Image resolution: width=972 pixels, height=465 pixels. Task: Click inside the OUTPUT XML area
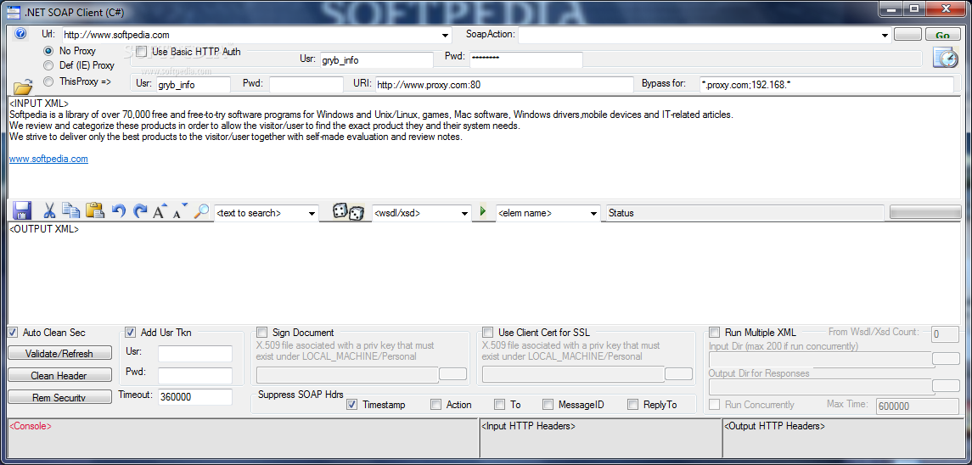(484, 272)
